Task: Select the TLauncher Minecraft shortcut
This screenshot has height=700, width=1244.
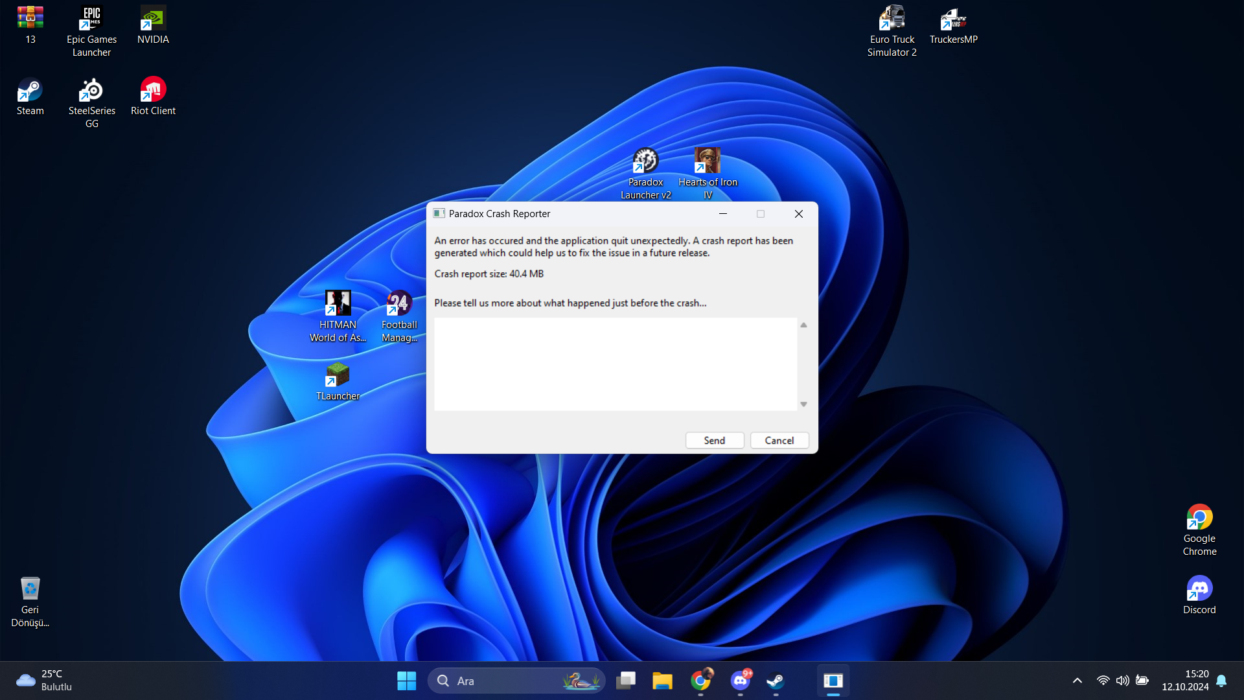Action: coord(338,375)
